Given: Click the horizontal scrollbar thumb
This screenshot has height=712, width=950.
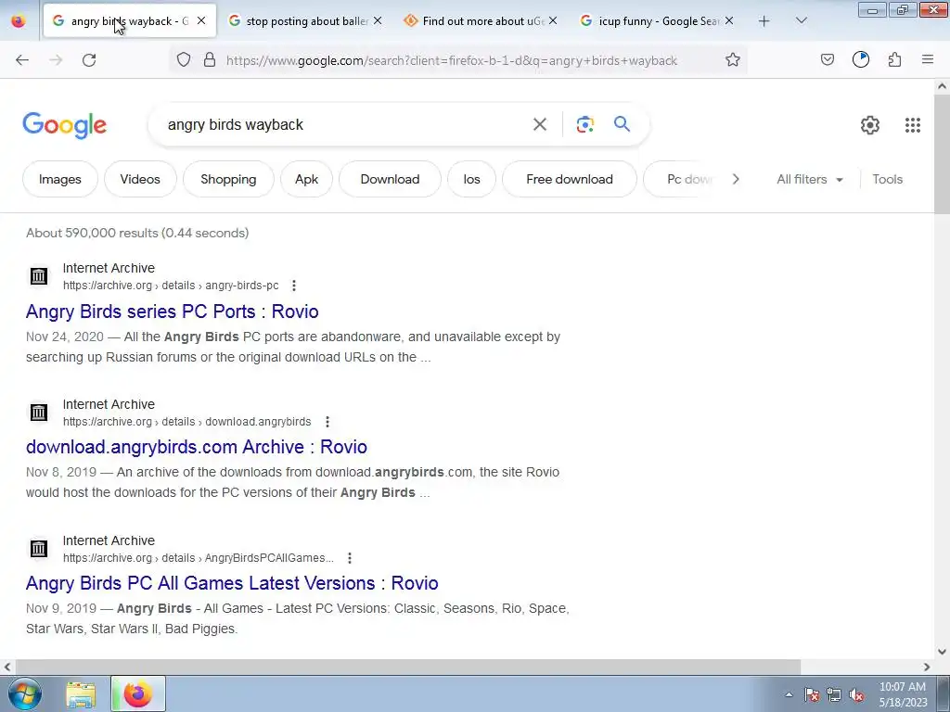Looking at the screenshot, I should coord(406,667).
